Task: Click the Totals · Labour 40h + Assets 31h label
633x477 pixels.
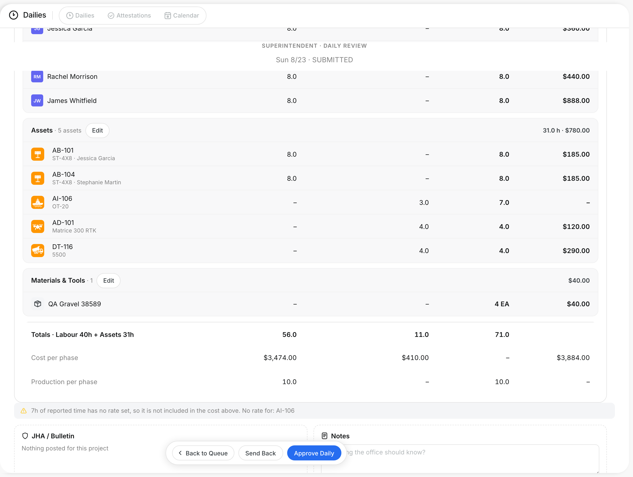Action: [82, 335]
